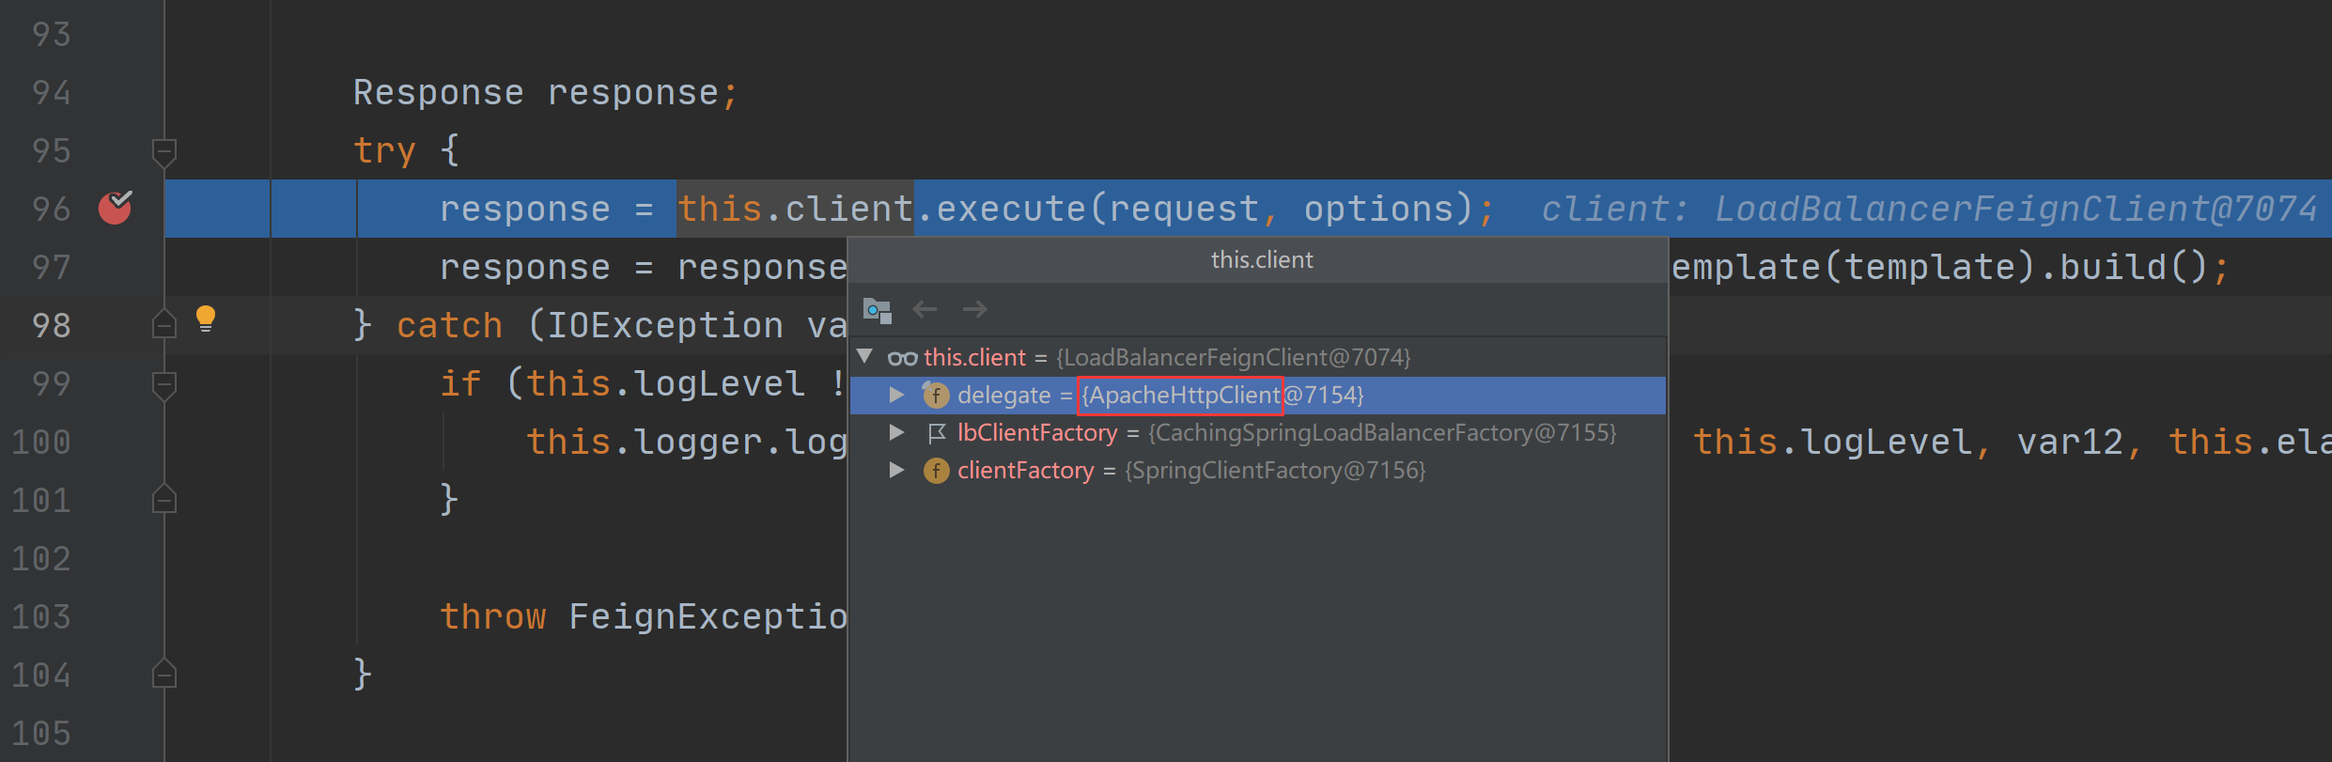The width and height of the screenshot is (2332, 762).
Task: Expand the clientFactory node
Action: tap(896, 471)
